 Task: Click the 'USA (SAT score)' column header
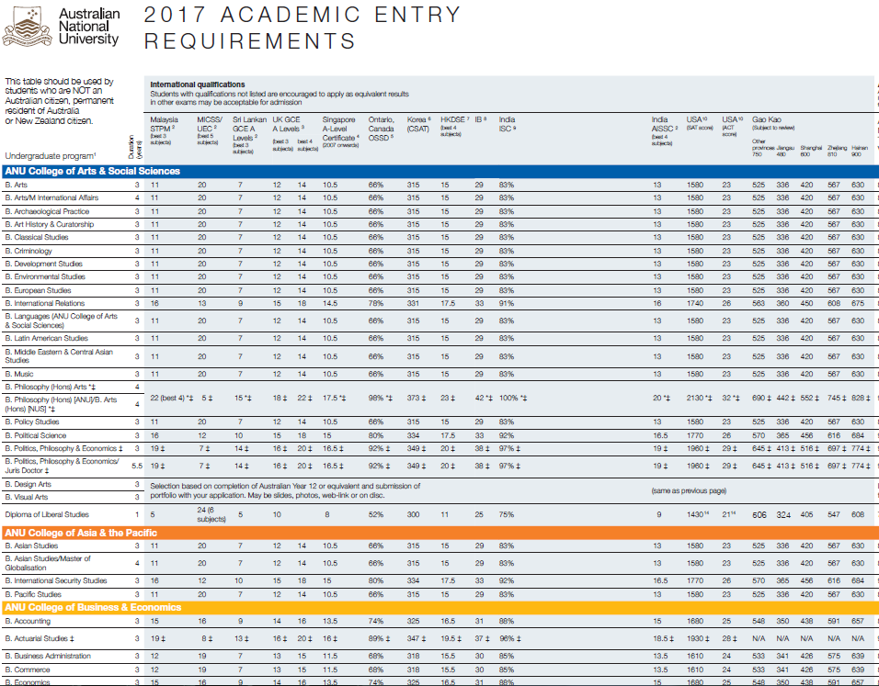(x=700, y=123)
